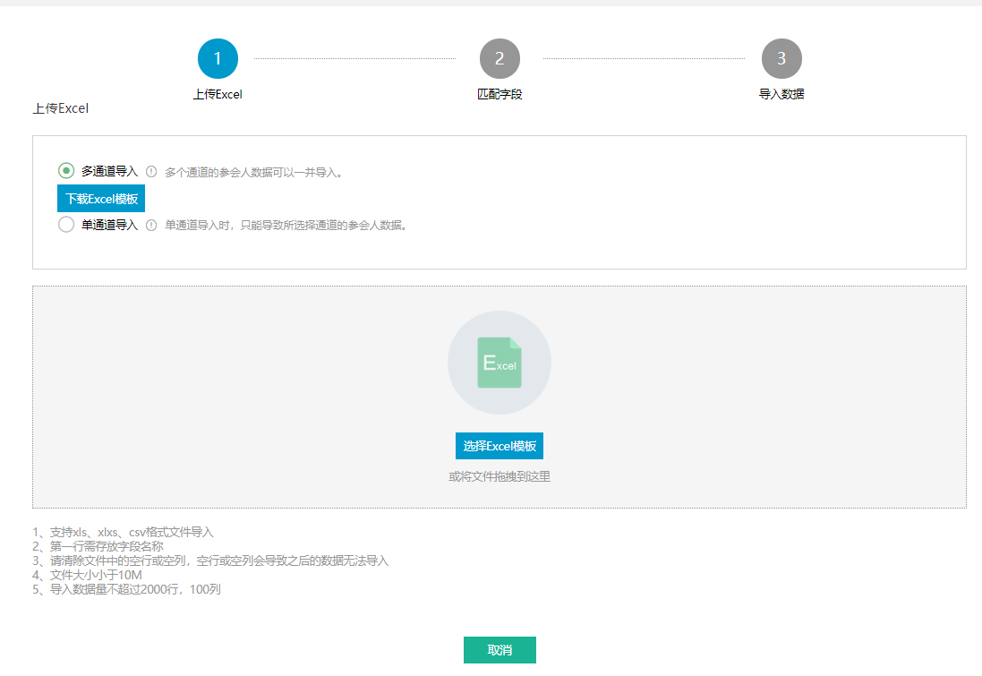Click the 单通道导入 option label text
Image resolution: width=982 pixels, height=676 pixels.
[x=109, y=225]
